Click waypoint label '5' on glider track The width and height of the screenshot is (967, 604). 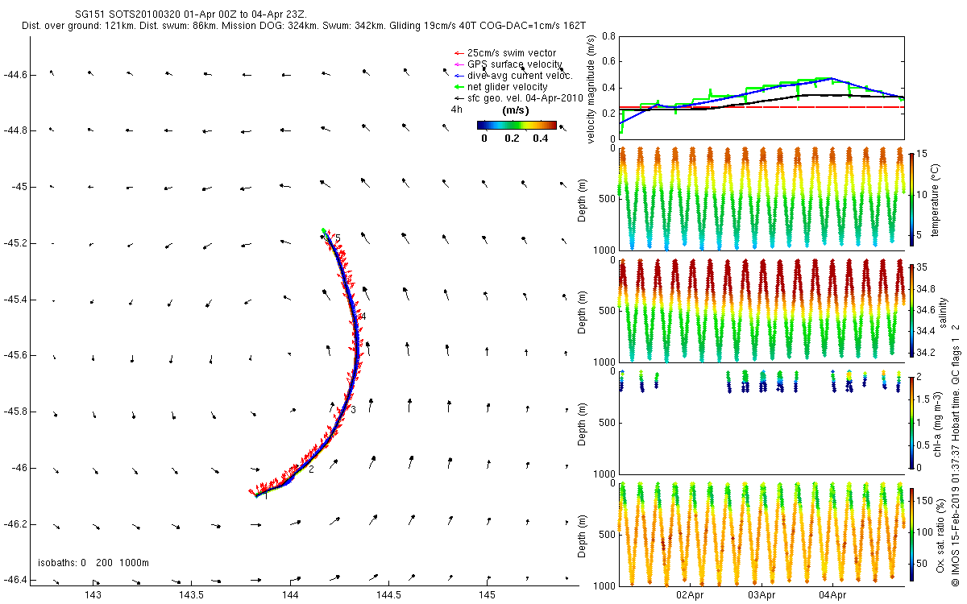[x=338, y=238]
